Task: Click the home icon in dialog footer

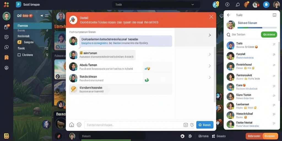Action: (72, 125)
